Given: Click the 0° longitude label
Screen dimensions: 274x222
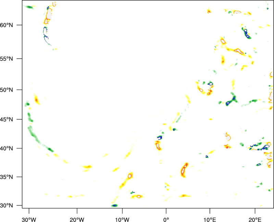Looking at the screenshot, I should 166,219.
